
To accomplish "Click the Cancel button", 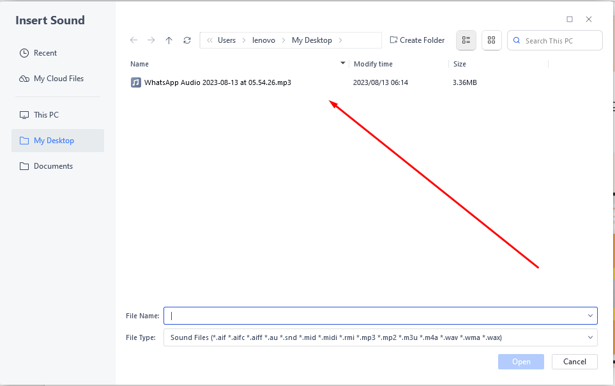I will 573,361.
